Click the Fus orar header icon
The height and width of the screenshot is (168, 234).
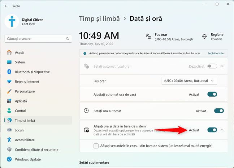[148, 37]
